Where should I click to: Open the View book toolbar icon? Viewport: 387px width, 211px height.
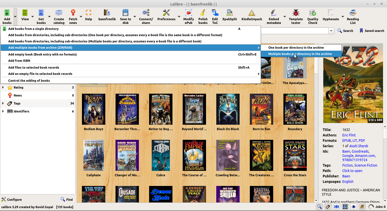tap(25, 13)
